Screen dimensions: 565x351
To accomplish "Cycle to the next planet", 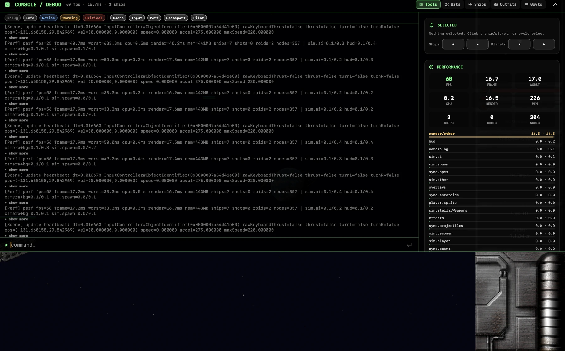I will (544, 44).
